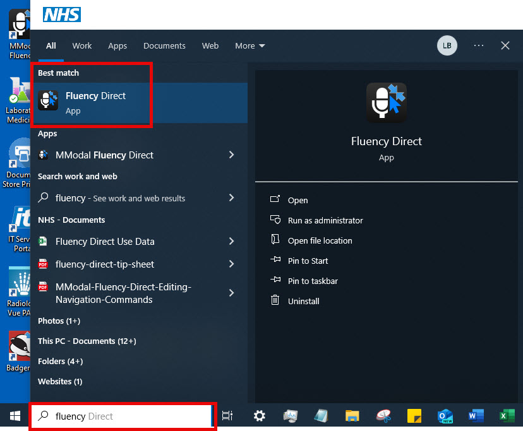Select the IT Service Portal desktop shortcut
Viewport: 523px width, 431px height.
(20, 229)
